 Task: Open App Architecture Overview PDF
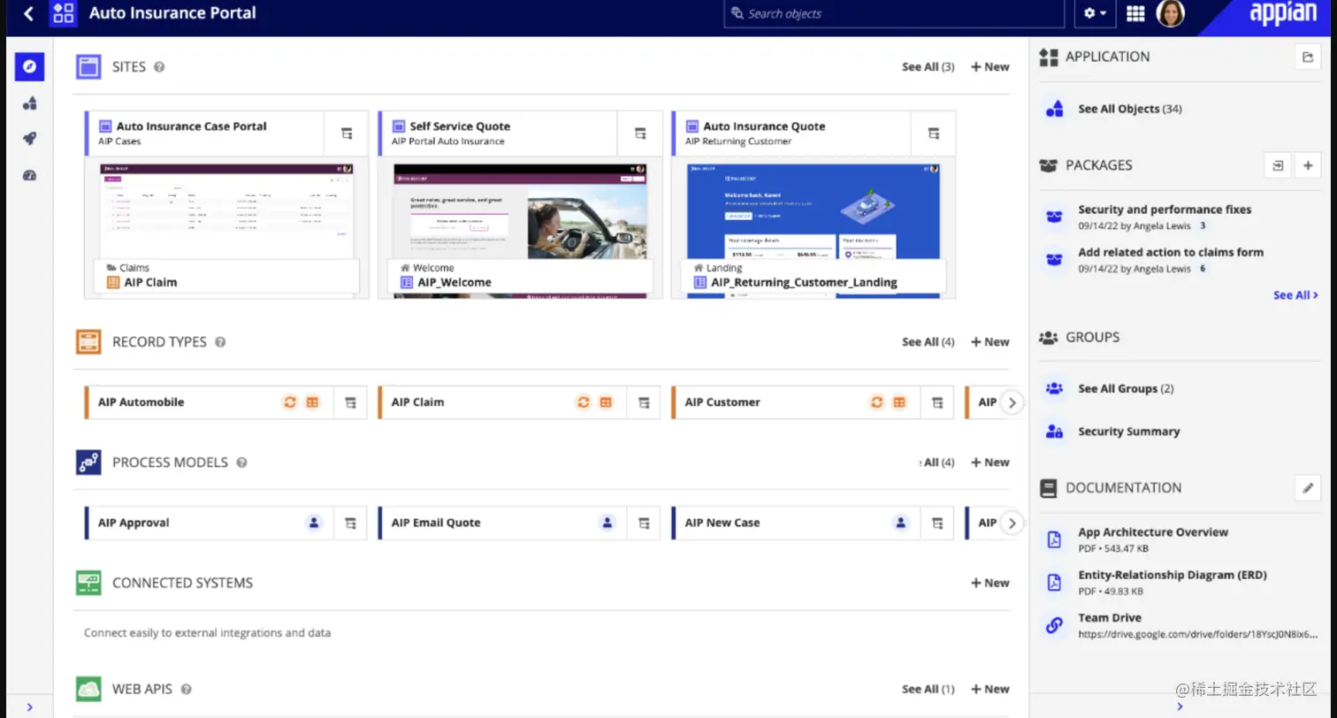tap(1153, 532)
